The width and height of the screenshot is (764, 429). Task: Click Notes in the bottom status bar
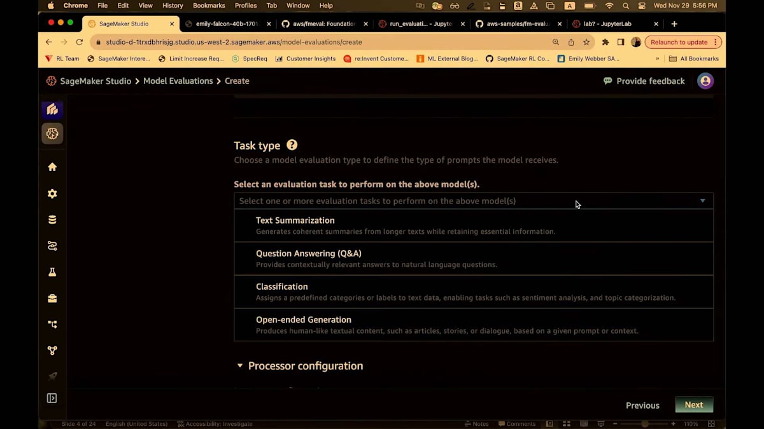pos(477,424)
